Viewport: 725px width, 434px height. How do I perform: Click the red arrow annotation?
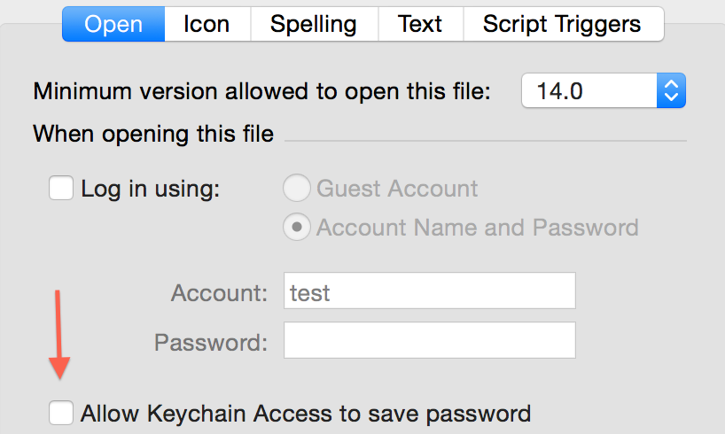(58, 335)
